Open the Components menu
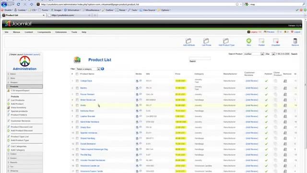 [x=44, y=32]
